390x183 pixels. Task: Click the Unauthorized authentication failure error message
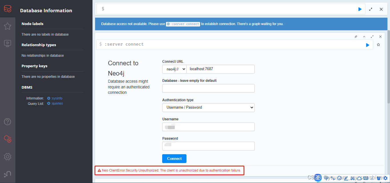click(170, 170)
